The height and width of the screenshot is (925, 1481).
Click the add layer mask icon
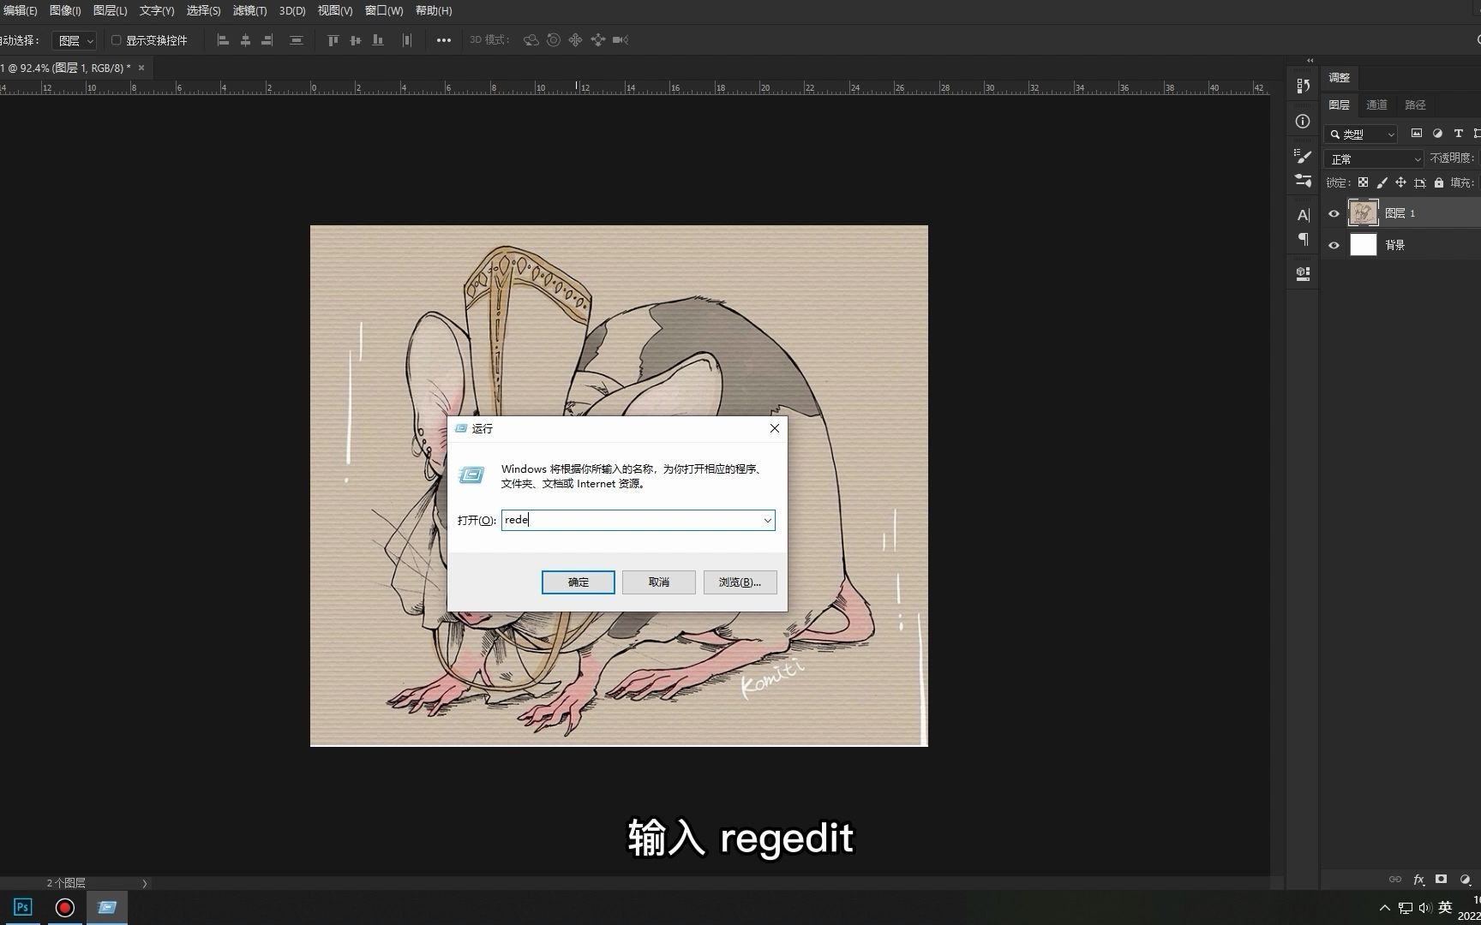[1442, 880]
